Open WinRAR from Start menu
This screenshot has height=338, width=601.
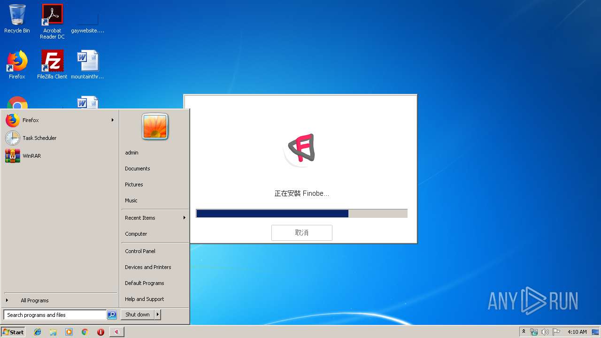click(60, 156)
